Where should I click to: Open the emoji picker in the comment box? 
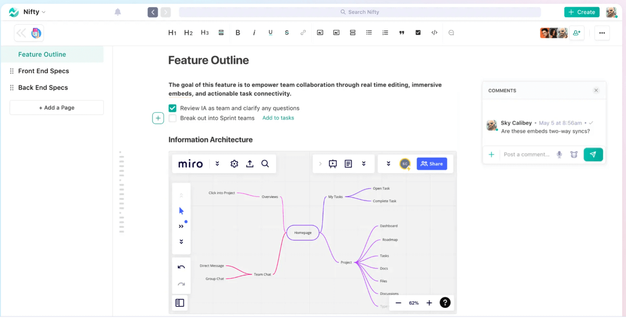574,154
